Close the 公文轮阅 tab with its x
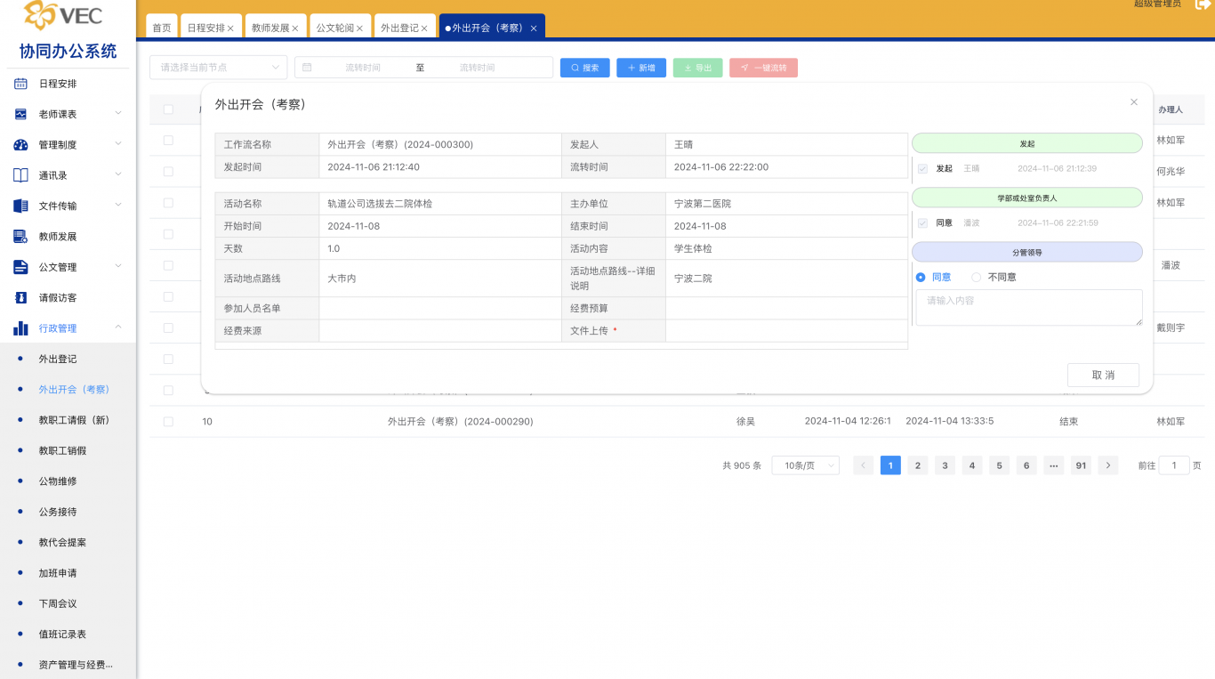This screenshot has height=679, width=1215. [x=359, y=28]
